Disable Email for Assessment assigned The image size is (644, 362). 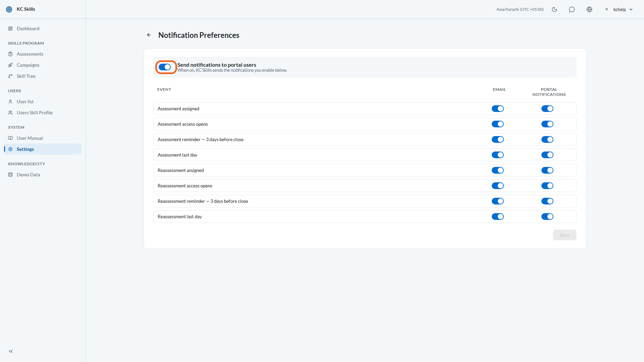[x=498, y=109]
